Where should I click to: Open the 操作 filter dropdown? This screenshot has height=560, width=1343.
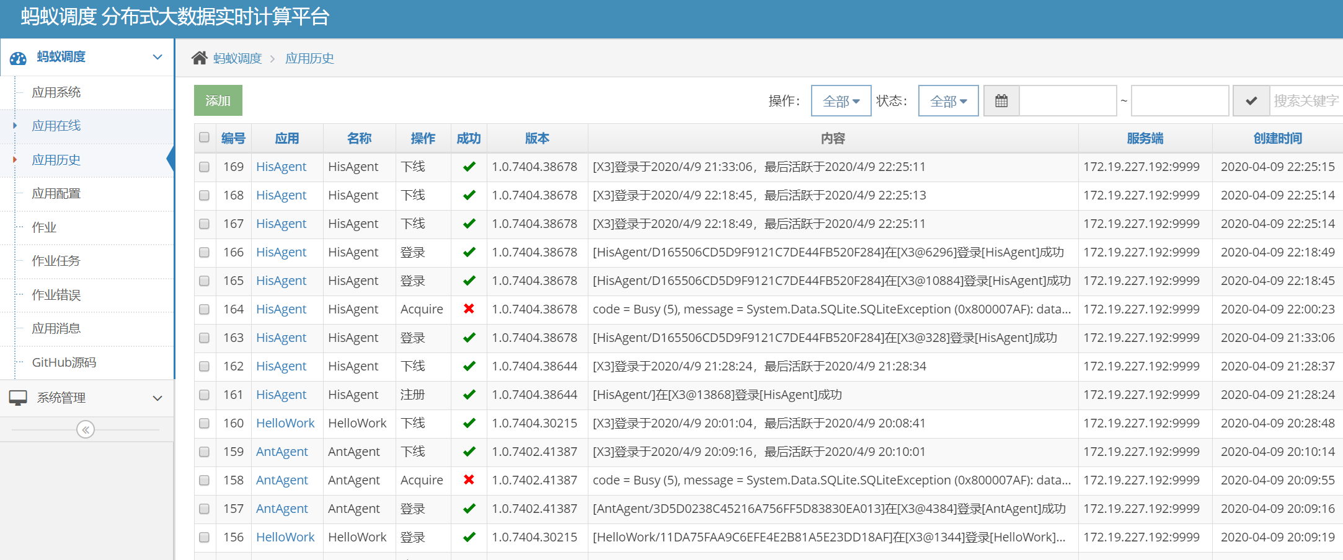click(x=841, y=100)
